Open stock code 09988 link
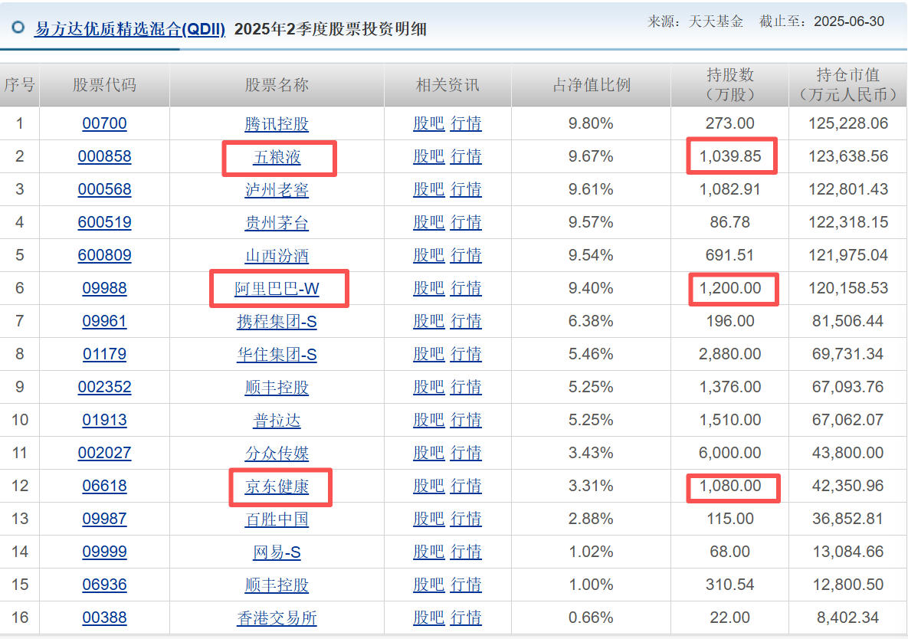 pyautogui.click(x=104, y=288)
